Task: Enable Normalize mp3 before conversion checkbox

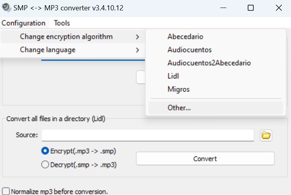Action: click(x=6, y=191)
